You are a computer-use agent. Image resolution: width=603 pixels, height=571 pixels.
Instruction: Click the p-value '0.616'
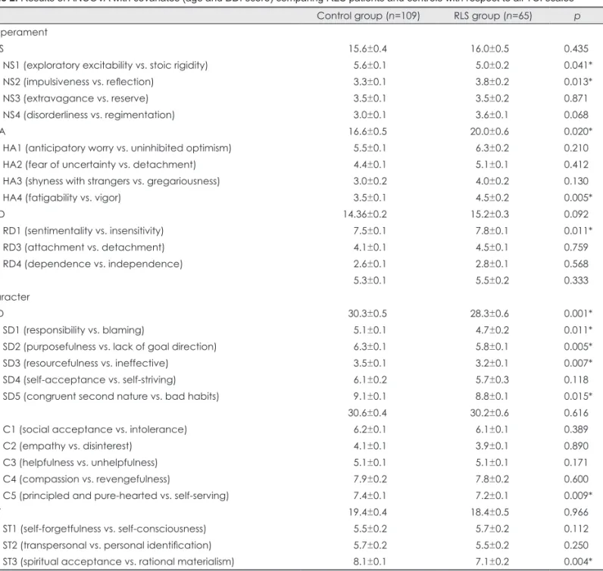(576, 413)
